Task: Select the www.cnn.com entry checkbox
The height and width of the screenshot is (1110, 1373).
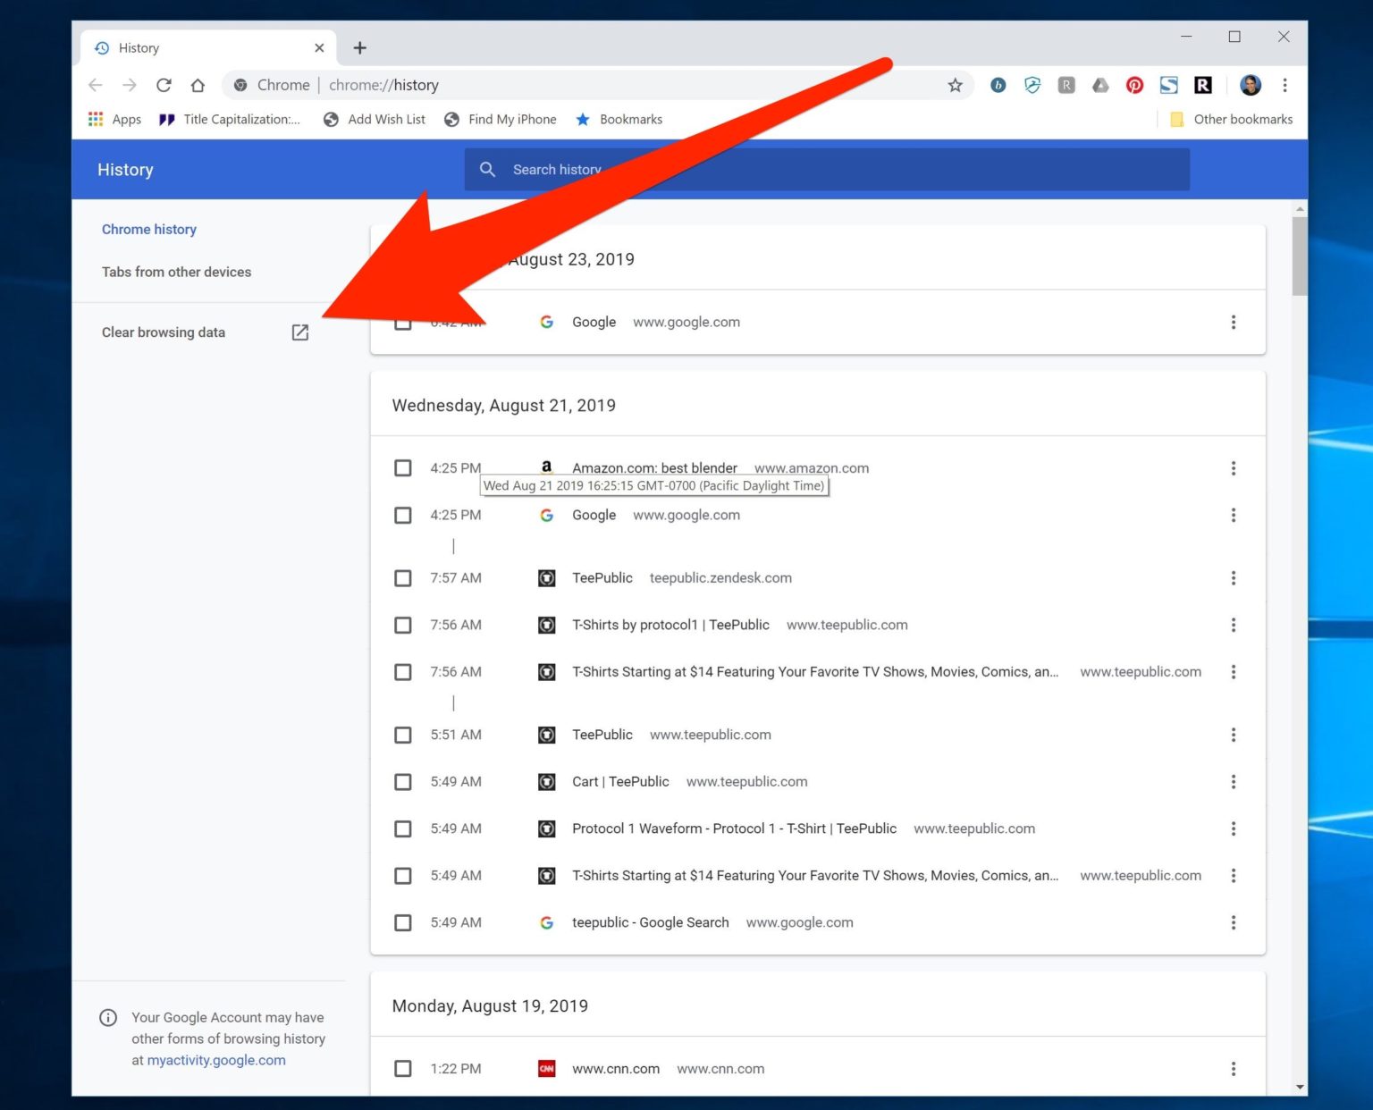Action: click(402, 1068)
